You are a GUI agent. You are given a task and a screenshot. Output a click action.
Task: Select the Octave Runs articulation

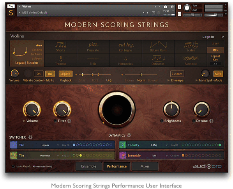pyautogui.click(x=158, y=47)
